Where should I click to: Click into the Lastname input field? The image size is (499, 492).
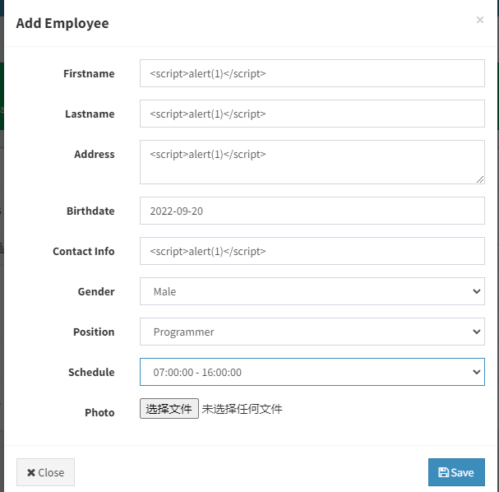312,114
